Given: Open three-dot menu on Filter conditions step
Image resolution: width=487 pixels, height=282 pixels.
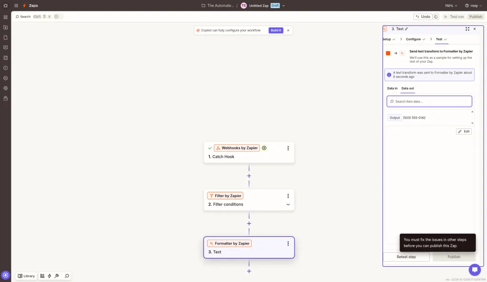Looking at the screenshot, I should tap(288, 196).
